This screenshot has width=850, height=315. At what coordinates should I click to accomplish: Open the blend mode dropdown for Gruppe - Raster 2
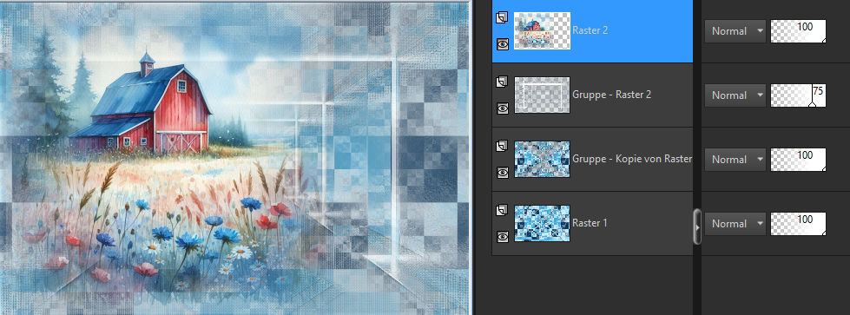tap(735, 95)
